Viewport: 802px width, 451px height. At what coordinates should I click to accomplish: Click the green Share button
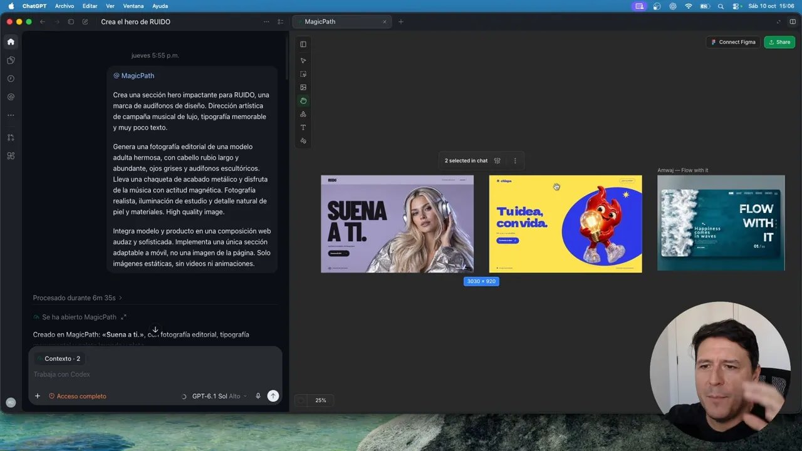(x=779, y=42)
